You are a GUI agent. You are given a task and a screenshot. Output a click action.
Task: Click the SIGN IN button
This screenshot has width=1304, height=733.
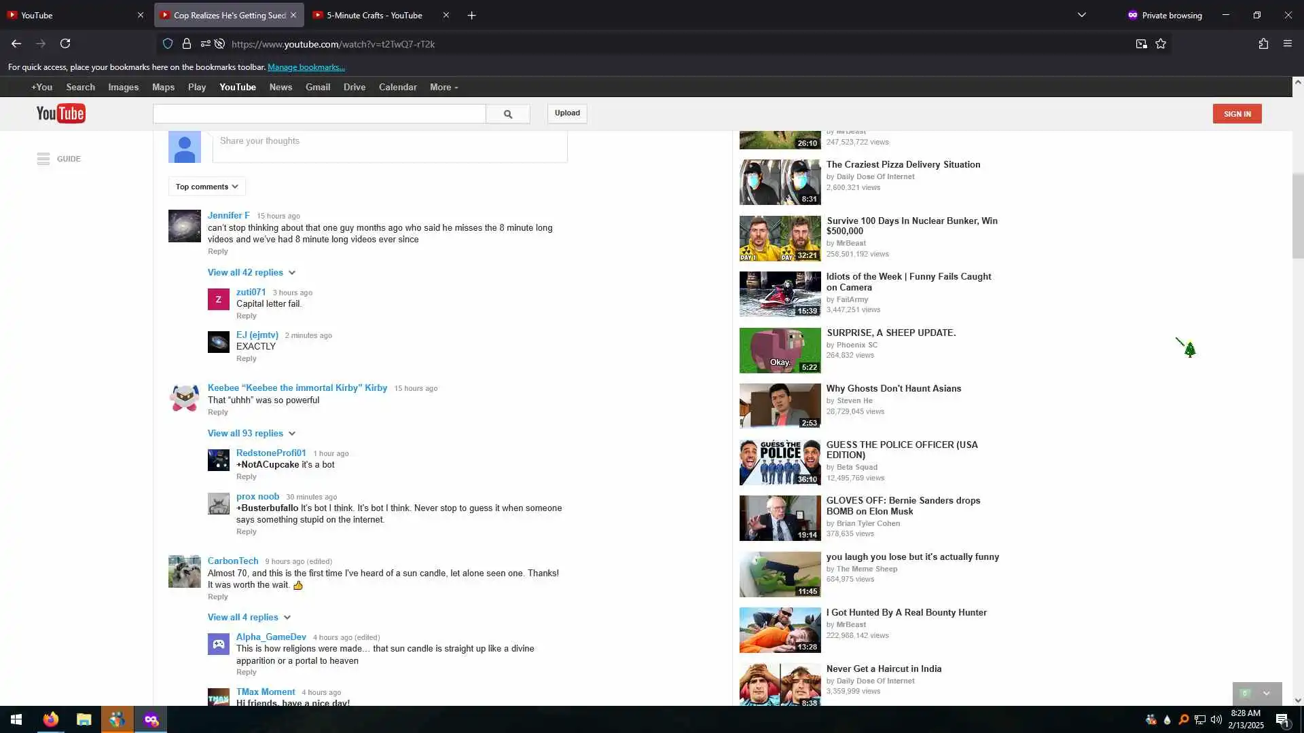1237,113
